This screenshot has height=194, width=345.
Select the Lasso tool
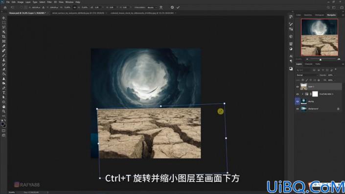pos(3,27)
